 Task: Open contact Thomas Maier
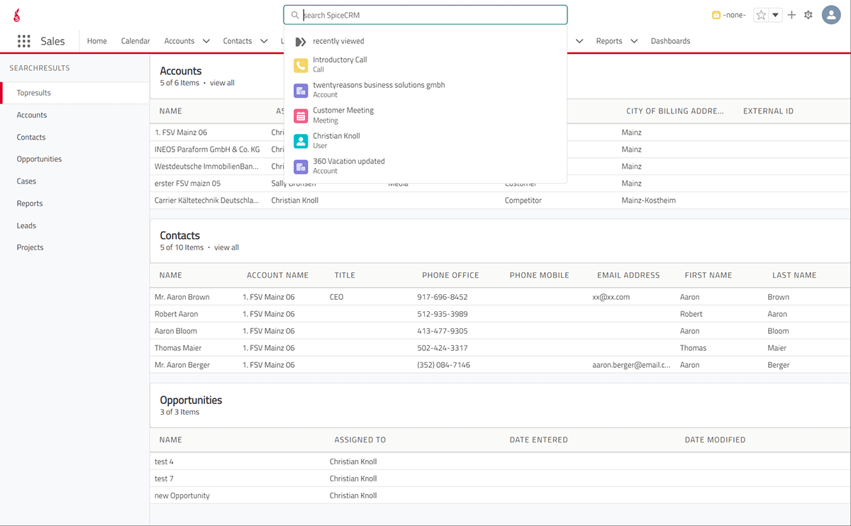click(x=178, y=348)
